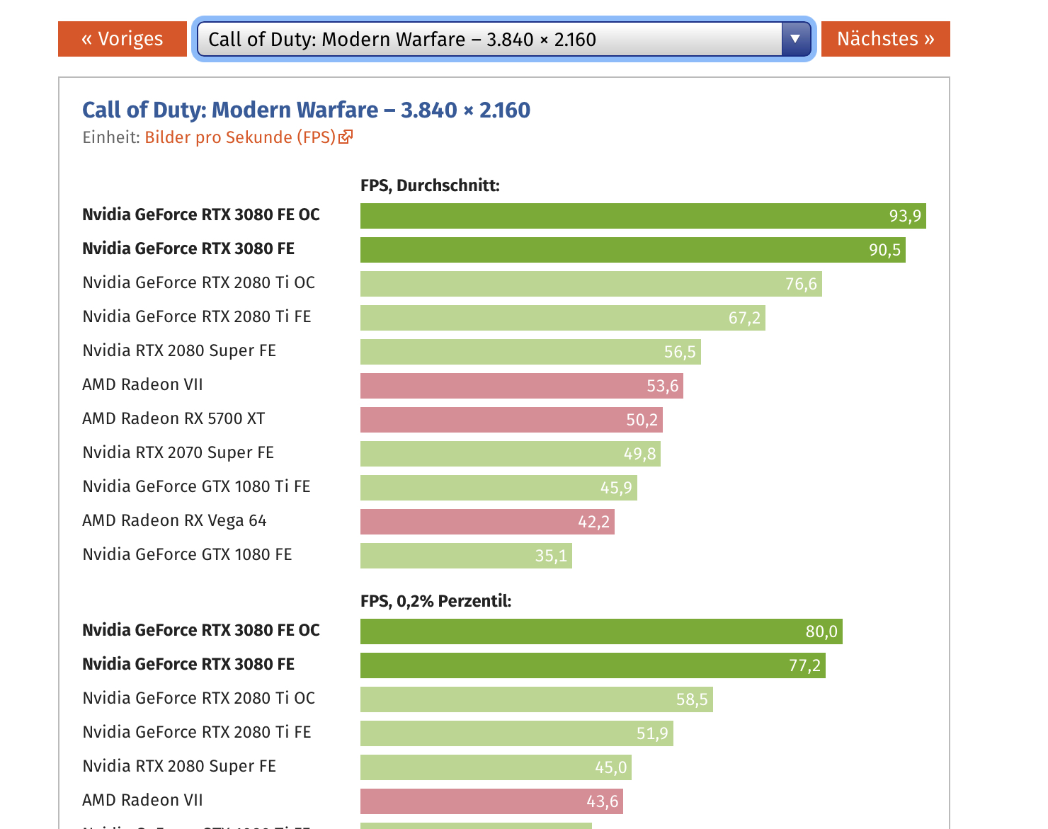The height and width of the screenshot is (829, 1048).
Task: Click label AMD Radeon RX 5700 XT
Action: 173,419
